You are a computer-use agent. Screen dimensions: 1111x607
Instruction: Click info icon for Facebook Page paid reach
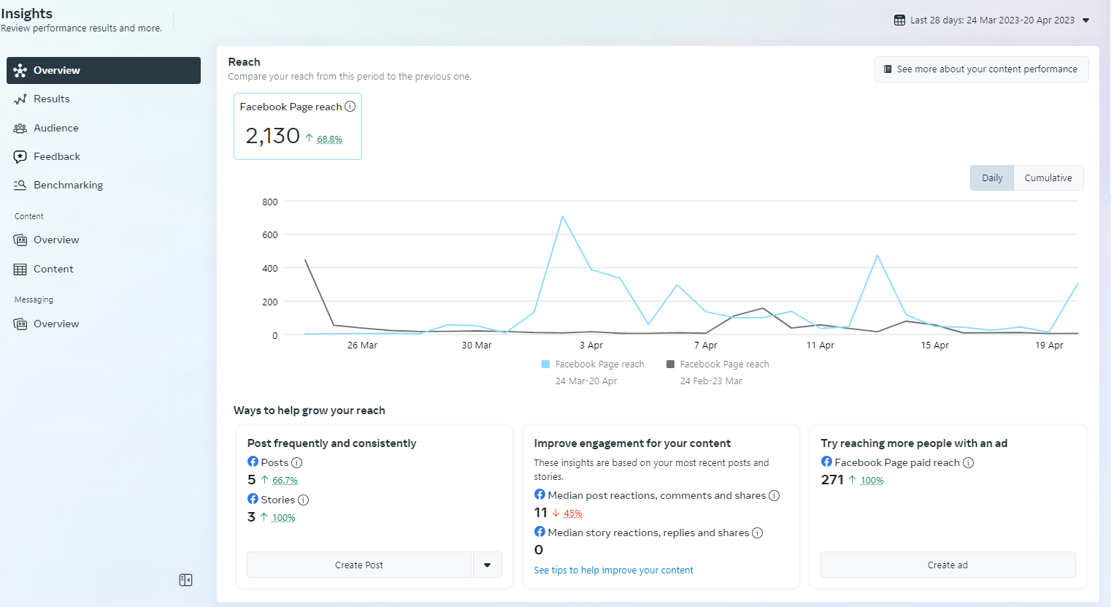(968, 462)
